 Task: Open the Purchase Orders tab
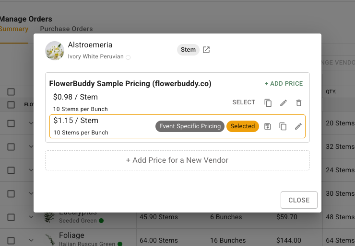pyautogui.click(x=66, y=29)
